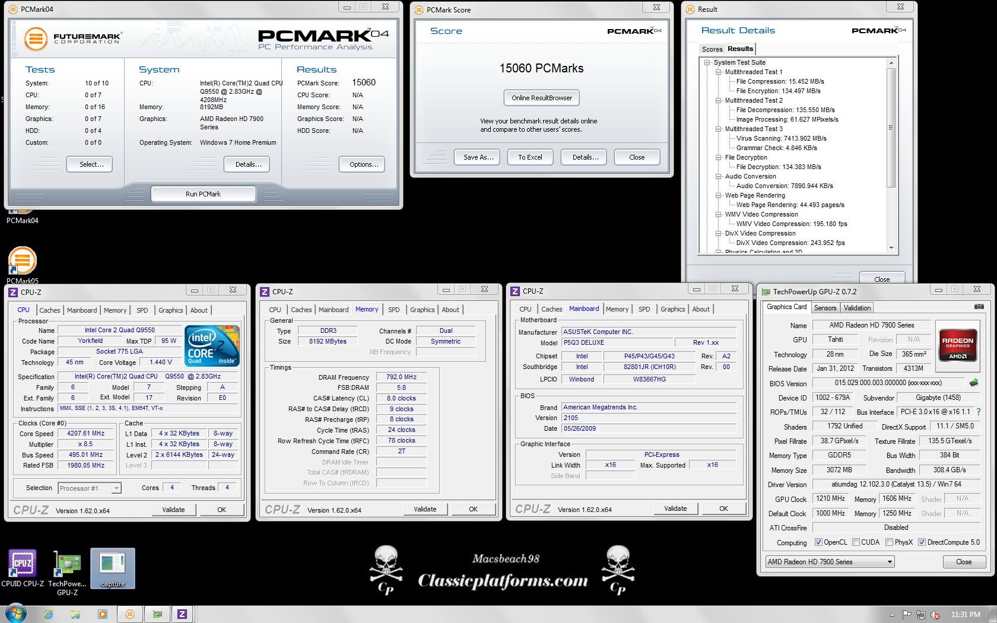Screen dimensions: 997x623
Task: Collapse Multithreaded Test 1 node
Action: 719,72
